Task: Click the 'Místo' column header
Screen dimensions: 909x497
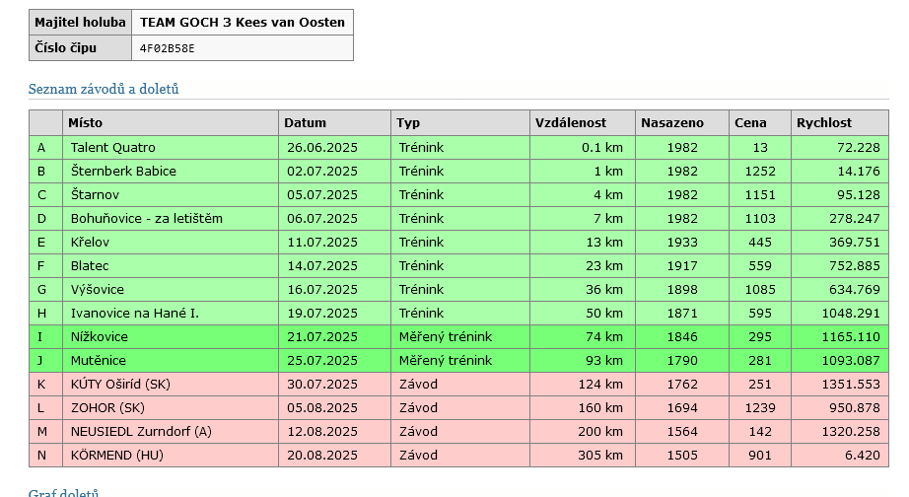Action: [x=85, y=123]
